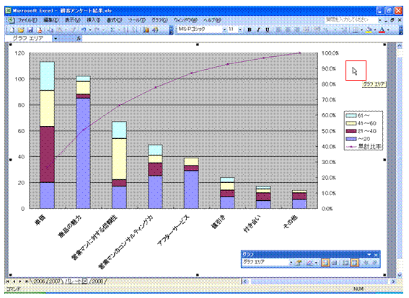Toggle Bold formatting

tap(250, 30)
